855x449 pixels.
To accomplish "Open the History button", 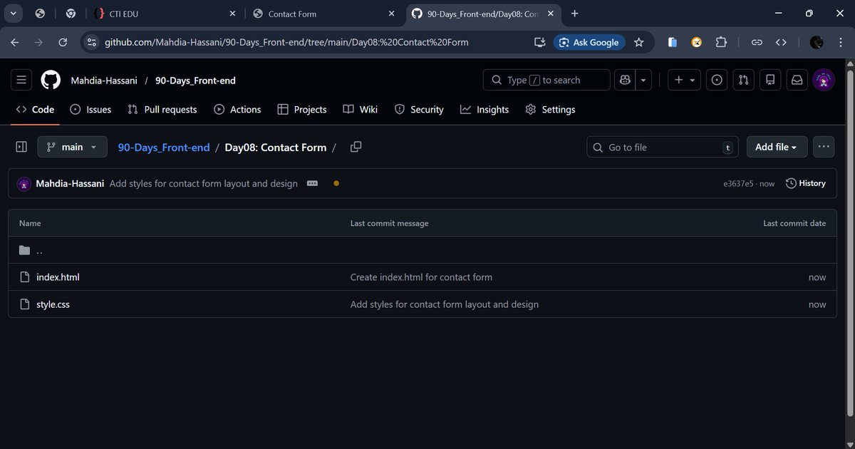I will click(806, 183).
